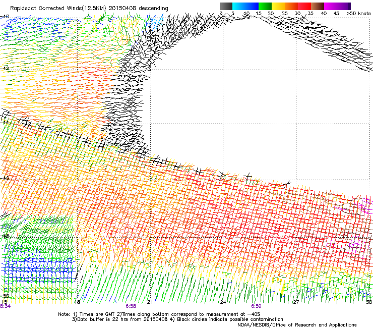The image size is (373, 328).
Task: Click the purple '8:34' time label
Action: click(x=5, y=306)
